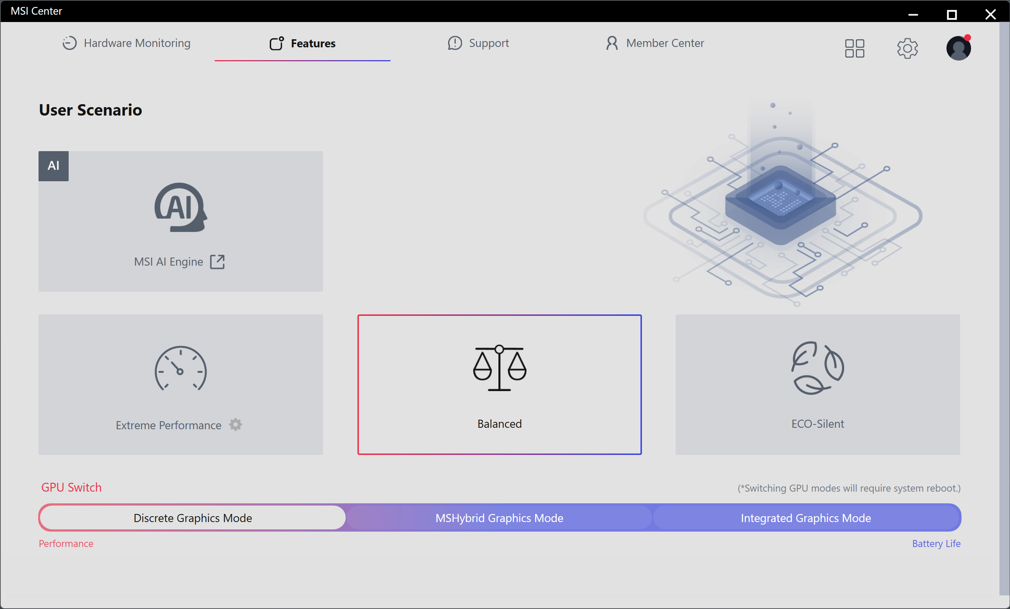Click the user profile avatar

[x=958, y=48]
